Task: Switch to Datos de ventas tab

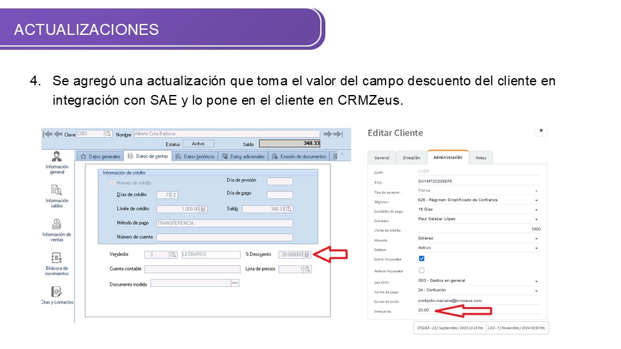Action: coord(147,156)
